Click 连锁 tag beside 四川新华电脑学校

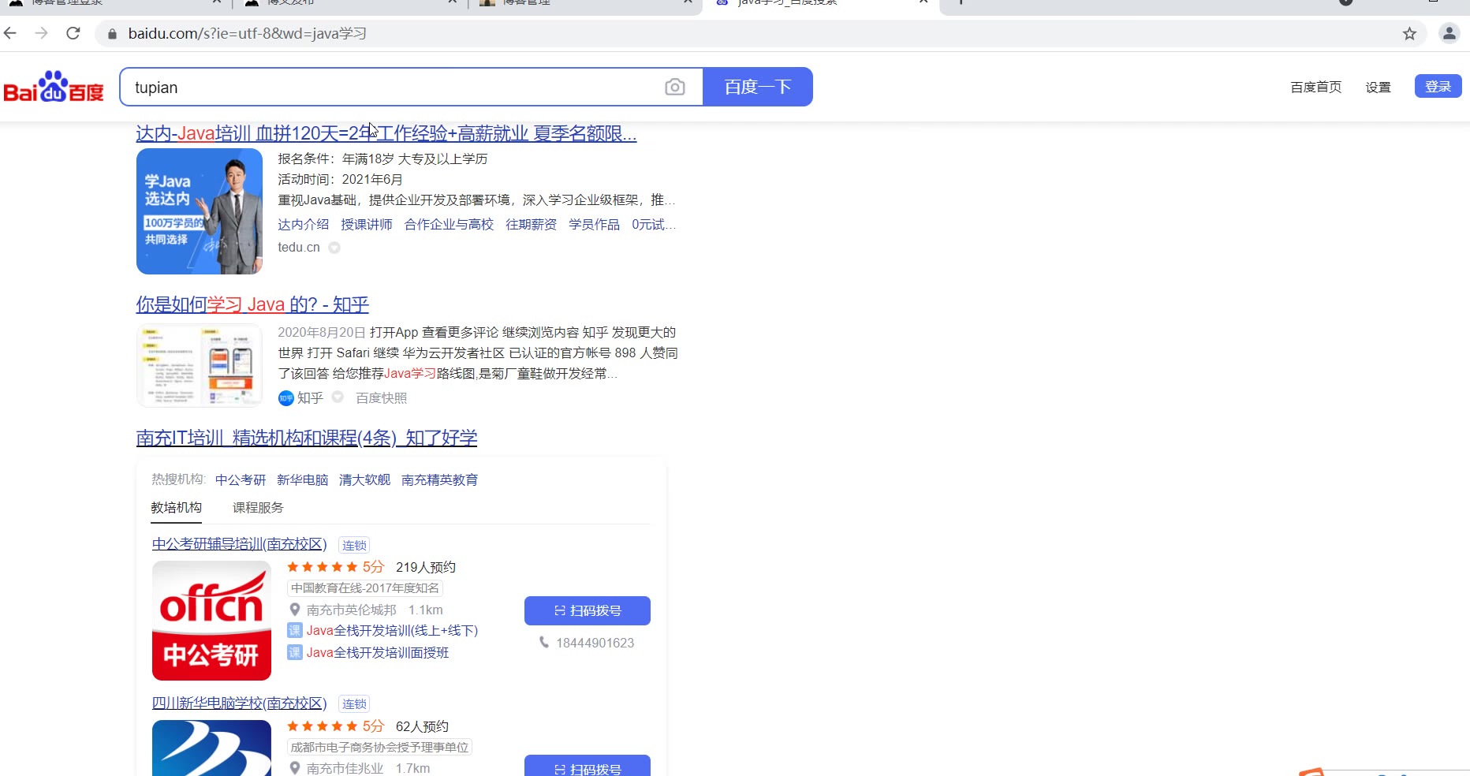coord(354,704)
